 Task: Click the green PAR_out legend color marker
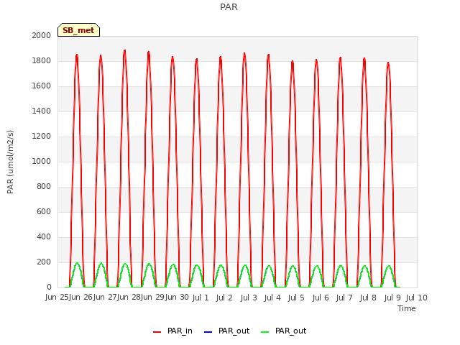(264, 332)
